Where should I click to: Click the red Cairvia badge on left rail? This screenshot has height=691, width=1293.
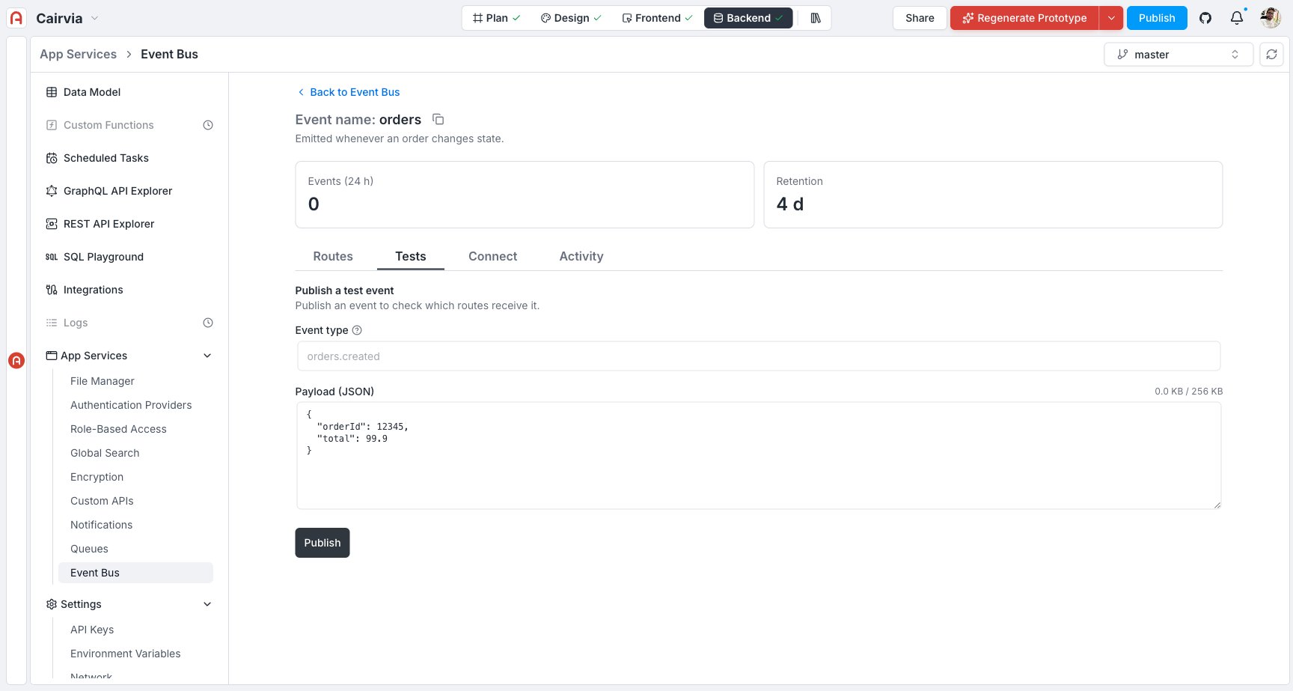click(16, 361)
